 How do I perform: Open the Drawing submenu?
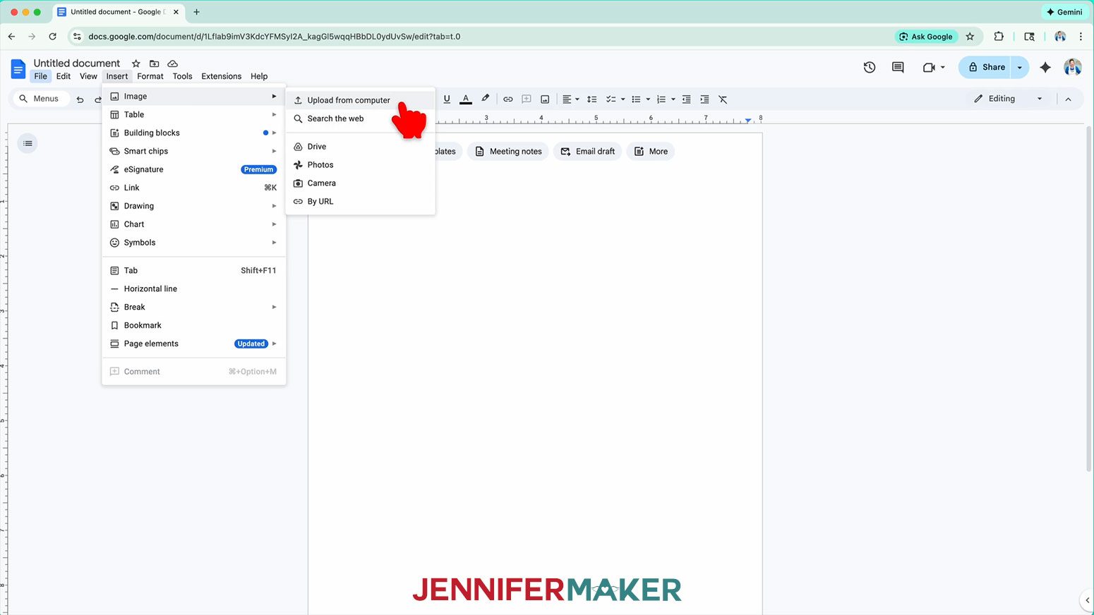point(194,207)
